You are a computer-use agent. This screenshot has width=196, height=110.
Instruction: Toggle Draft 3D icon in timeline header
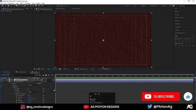(40, 75)
